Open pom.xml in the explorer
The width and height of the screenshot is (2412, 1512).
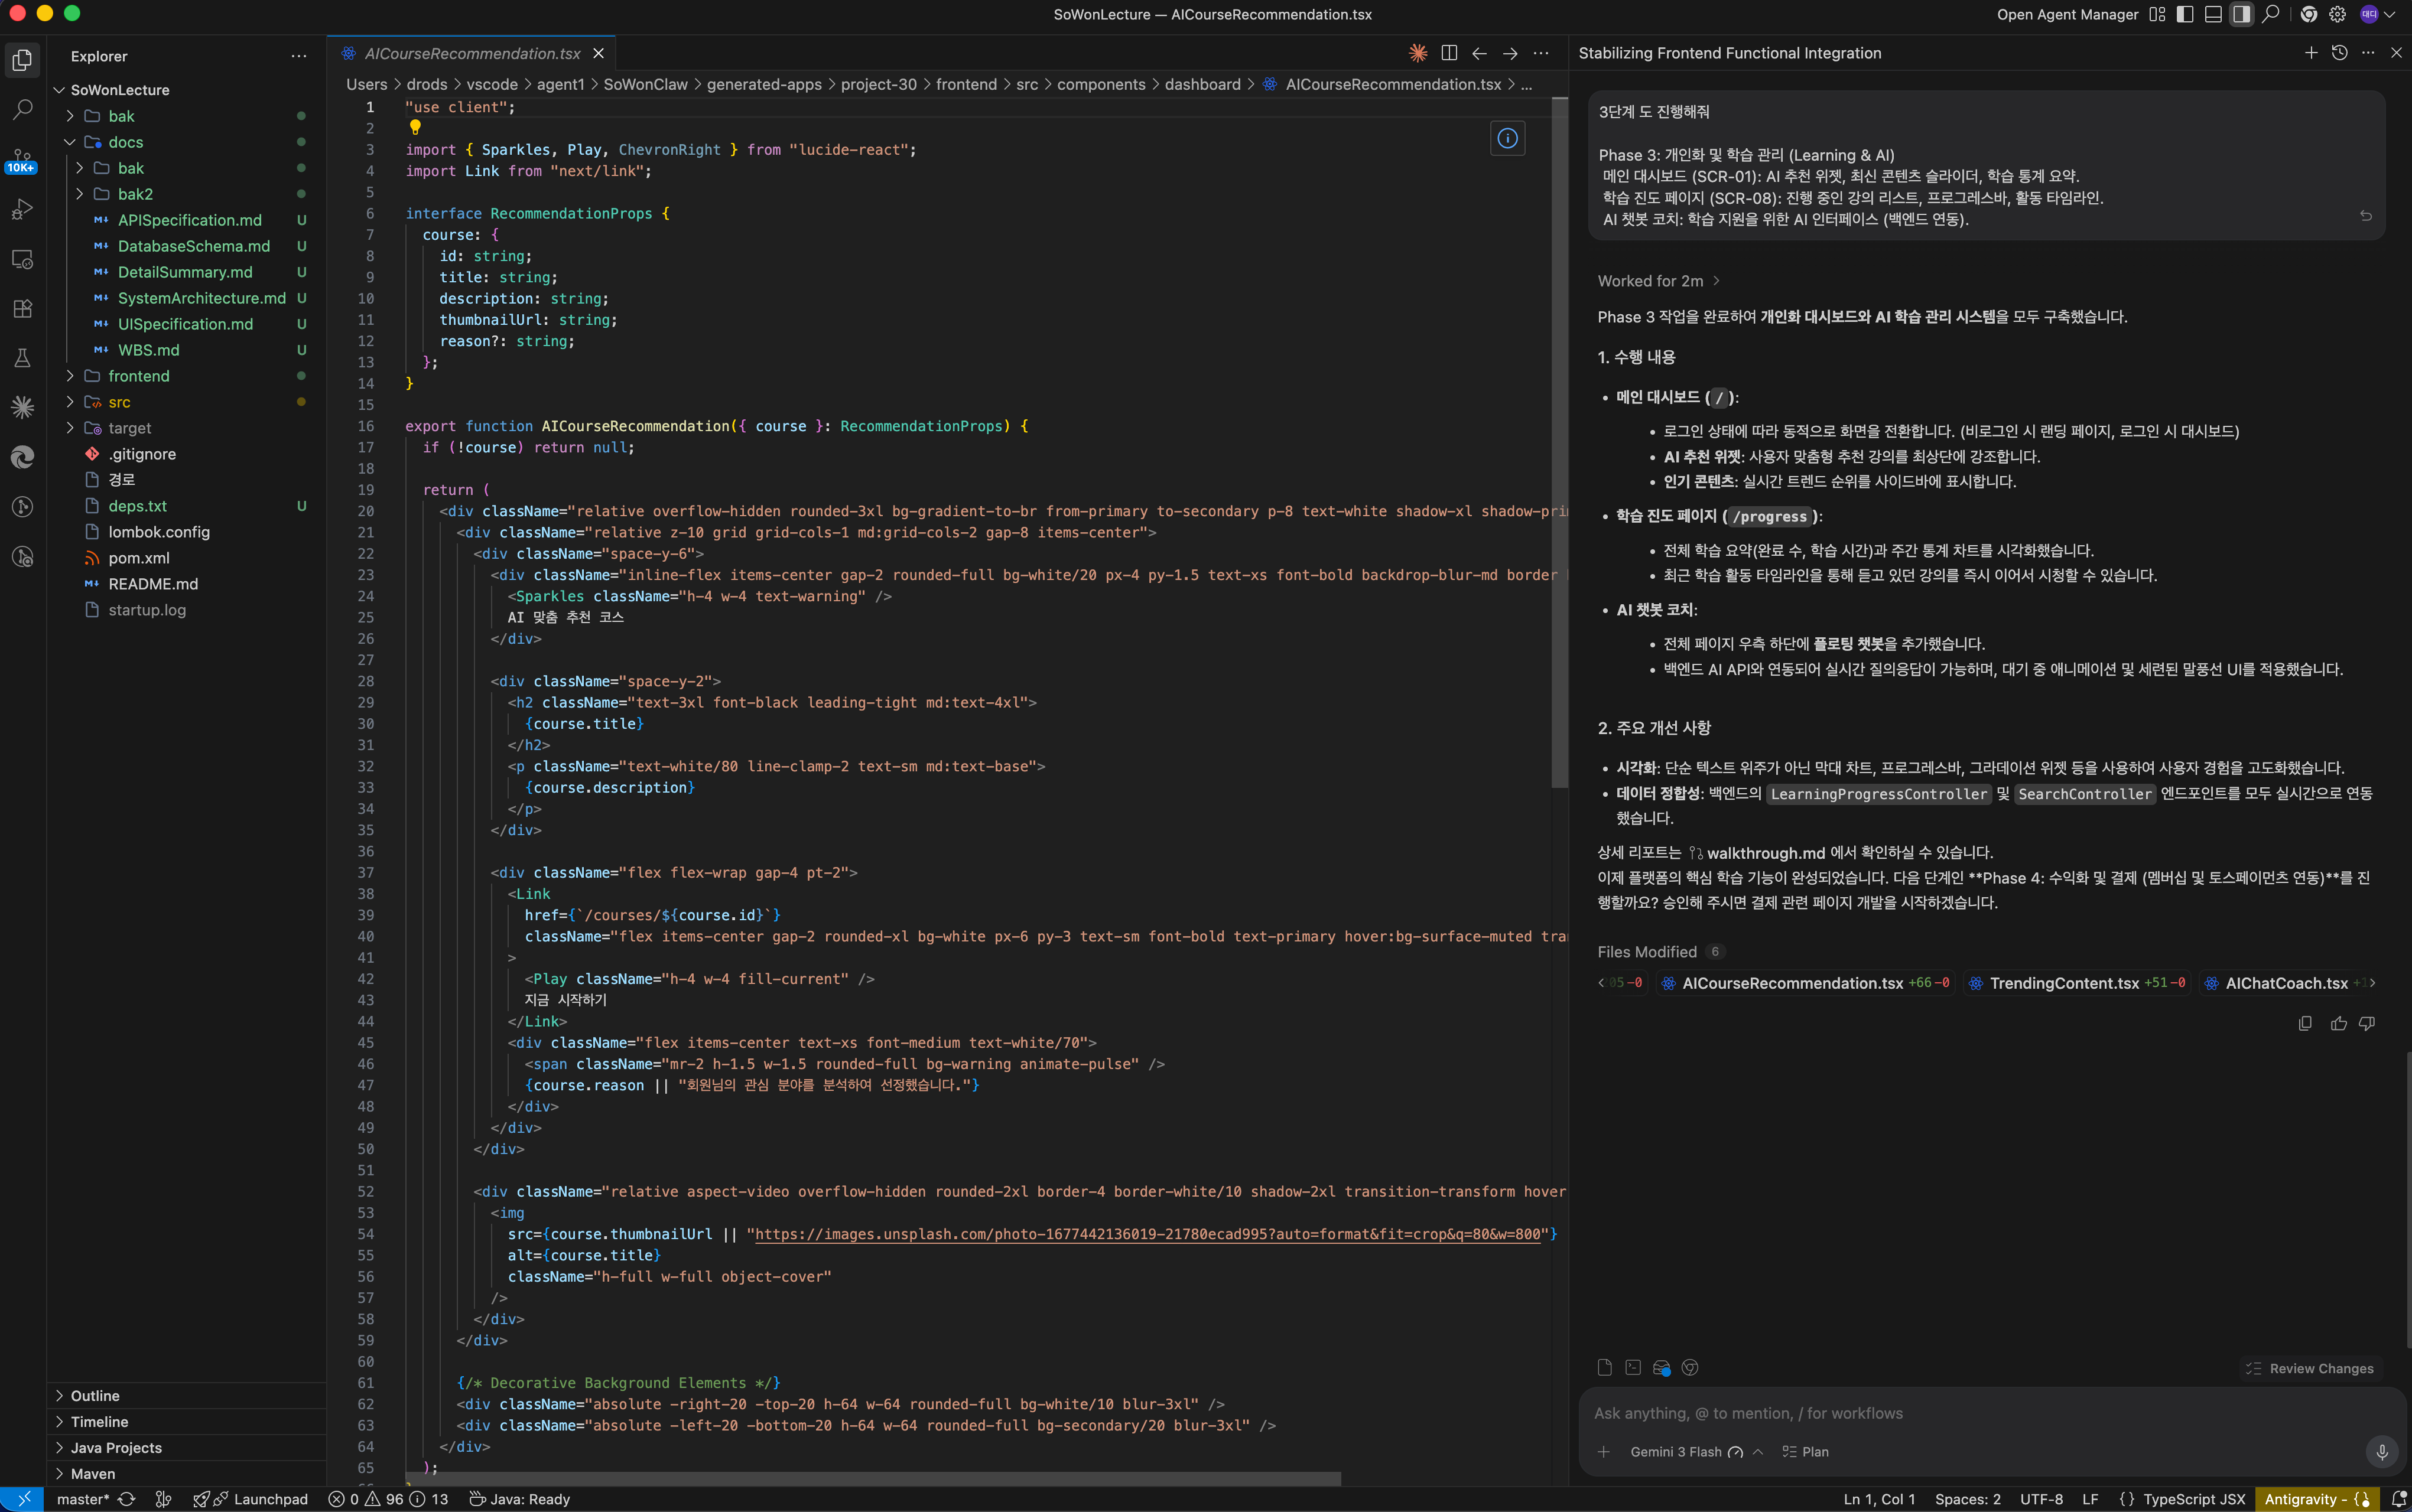tap(139, 558)
